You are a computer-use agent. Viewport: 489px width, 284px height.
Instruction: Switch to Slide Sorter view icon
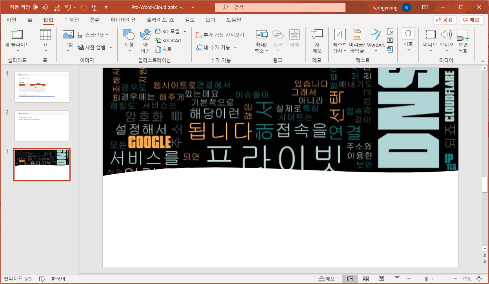[366, 279]
